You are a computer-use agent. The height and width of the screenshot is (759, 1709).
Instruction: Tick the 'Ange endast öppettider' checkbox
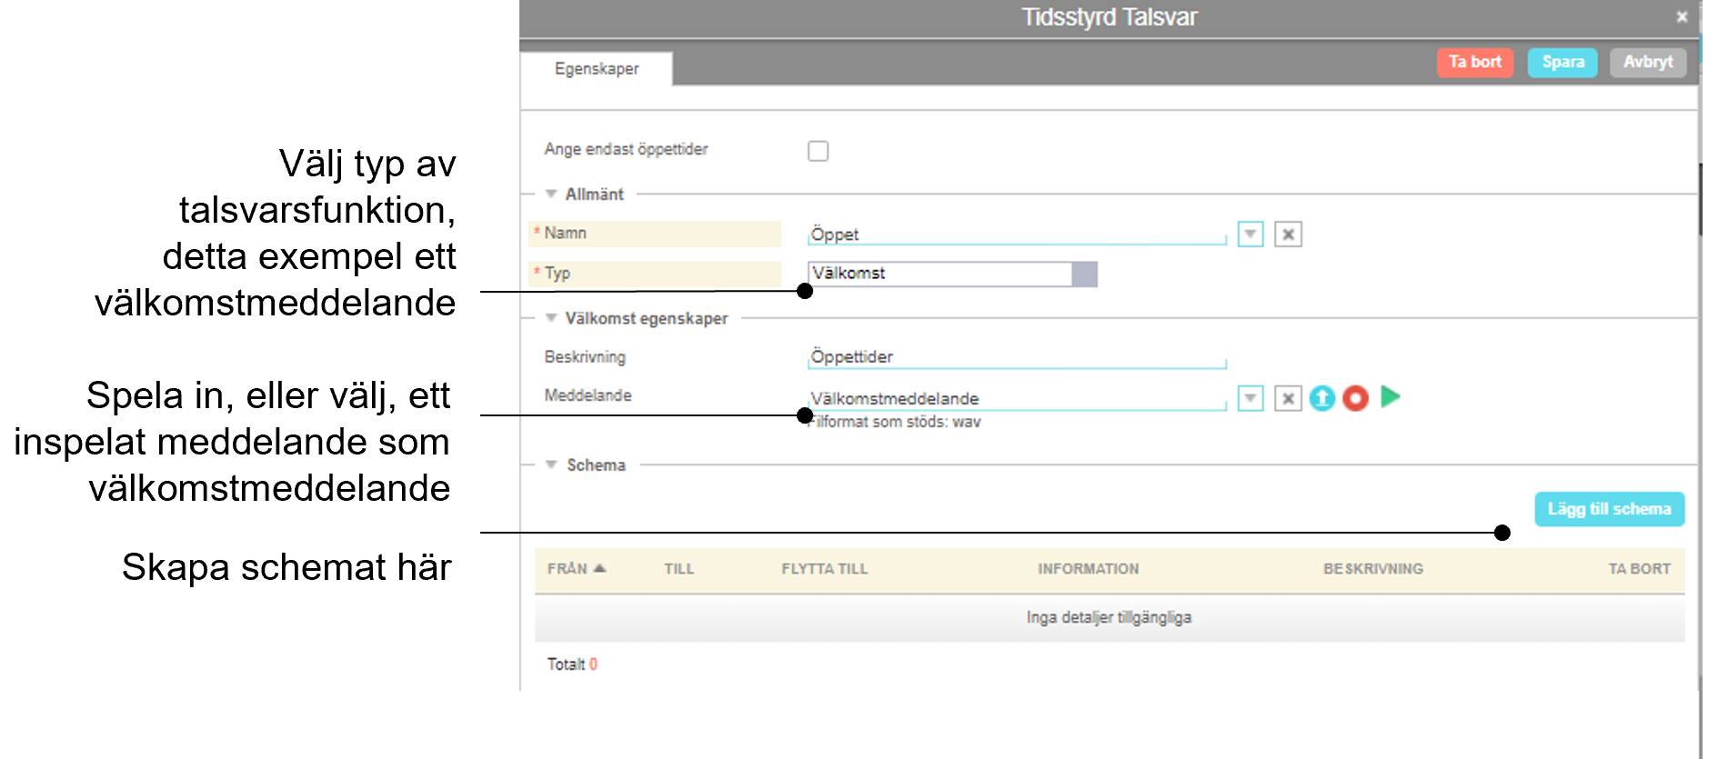tap(818, 151)
